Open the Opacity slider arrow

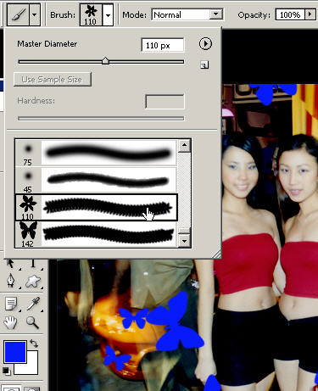coord(310,14)
